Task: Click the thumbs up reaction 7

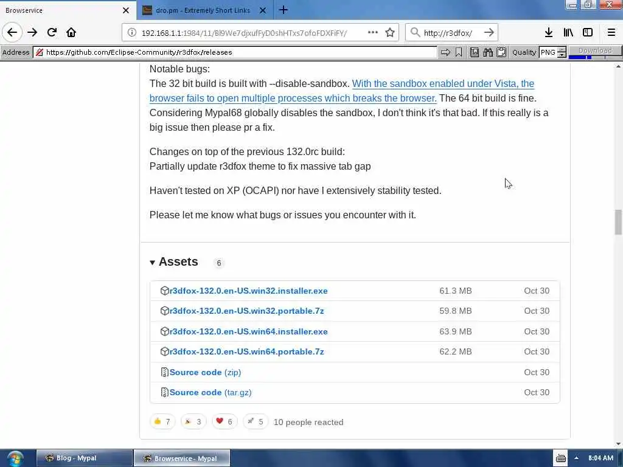Action: pyautogui.click(x=162, y=422)
